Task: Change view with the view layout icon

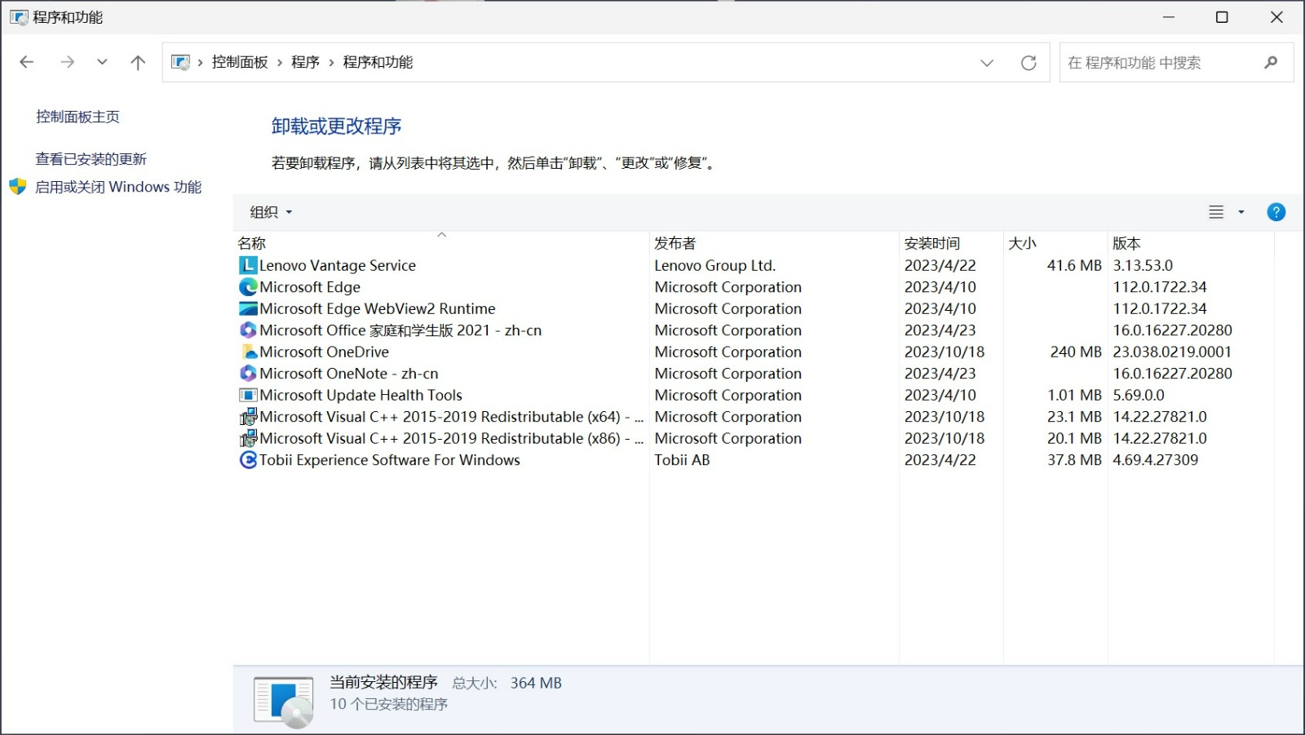Action: (1216, 212)
